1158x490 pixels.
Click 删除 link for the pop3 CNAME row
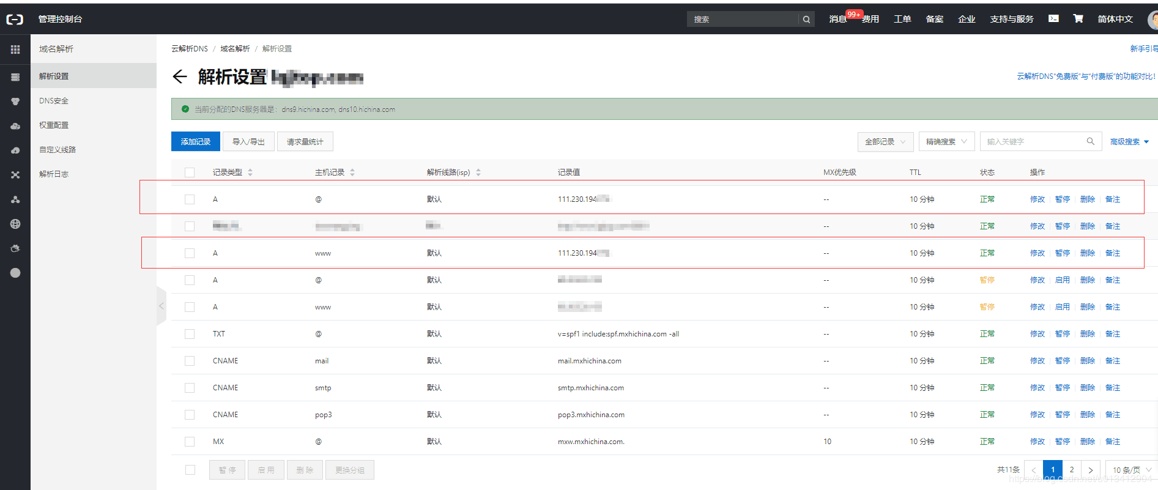(x=1087, y=415)
